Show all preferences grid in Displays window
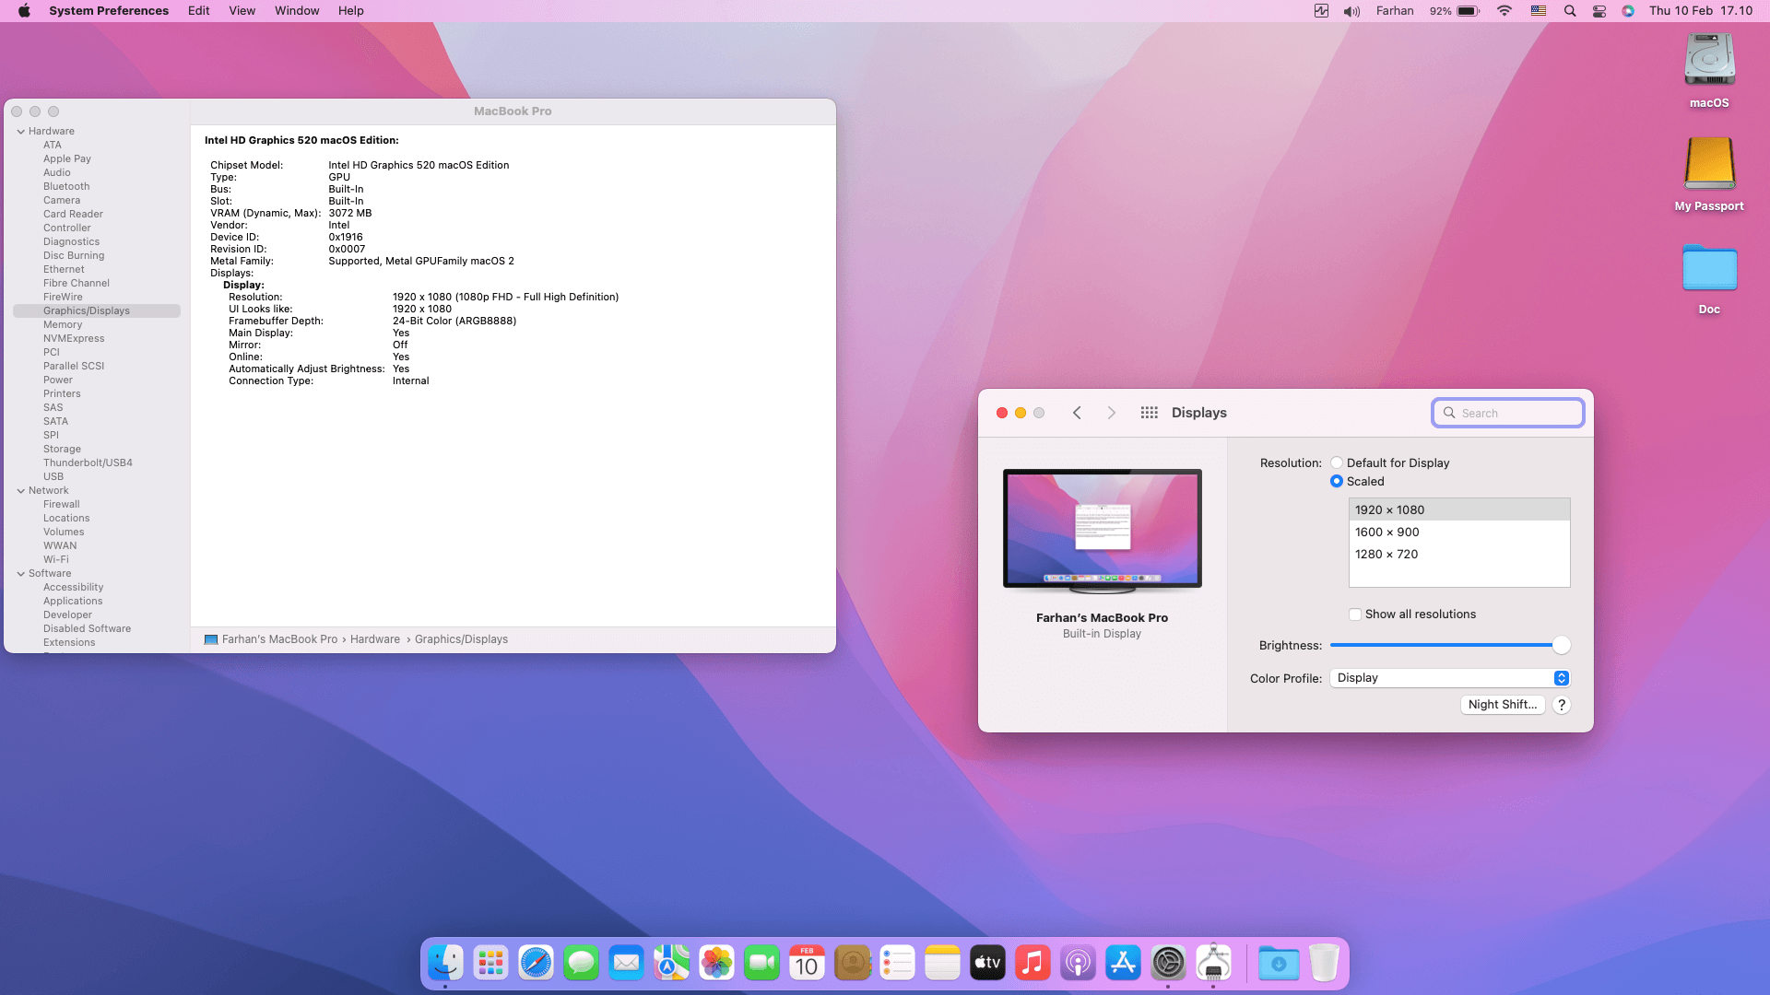Image resolution: width=1770 pixels, height=995 pixels. tap(1149, 413)
